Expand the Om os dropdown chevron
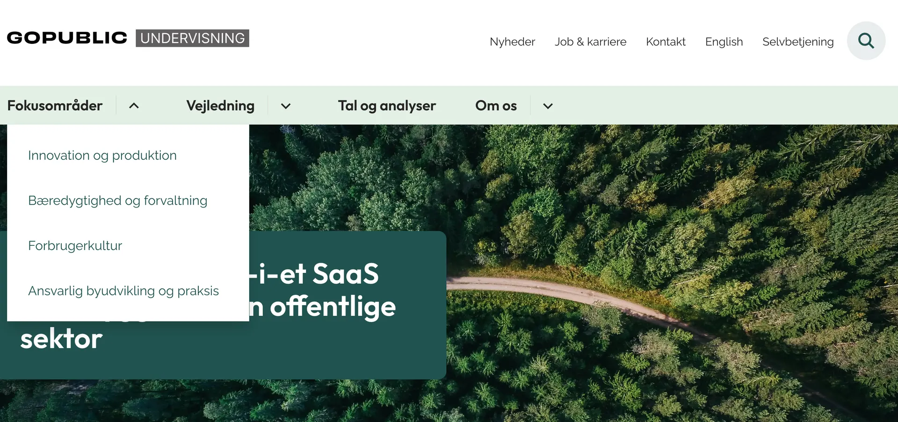The width and height of the screenshot is (898, 422). [x=548, y=106]
